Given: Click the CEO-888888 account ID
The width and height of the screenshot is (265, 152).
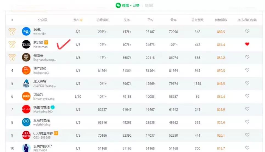Looking at the screenshot, I should [x=42, y=137].
